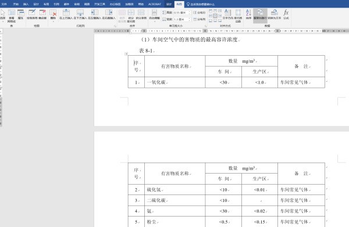
Task: Switch to the Insert (插入) tab
Action: click(26, 4)
